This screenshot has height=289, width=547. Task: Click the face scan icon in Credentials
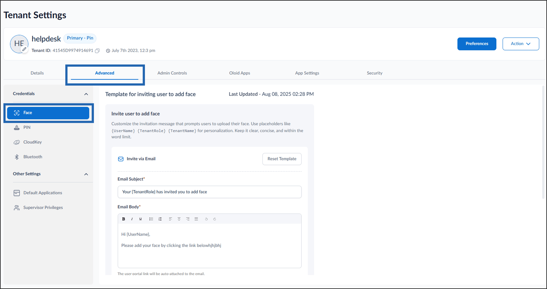pyautogui.click(x=17, y=113)
